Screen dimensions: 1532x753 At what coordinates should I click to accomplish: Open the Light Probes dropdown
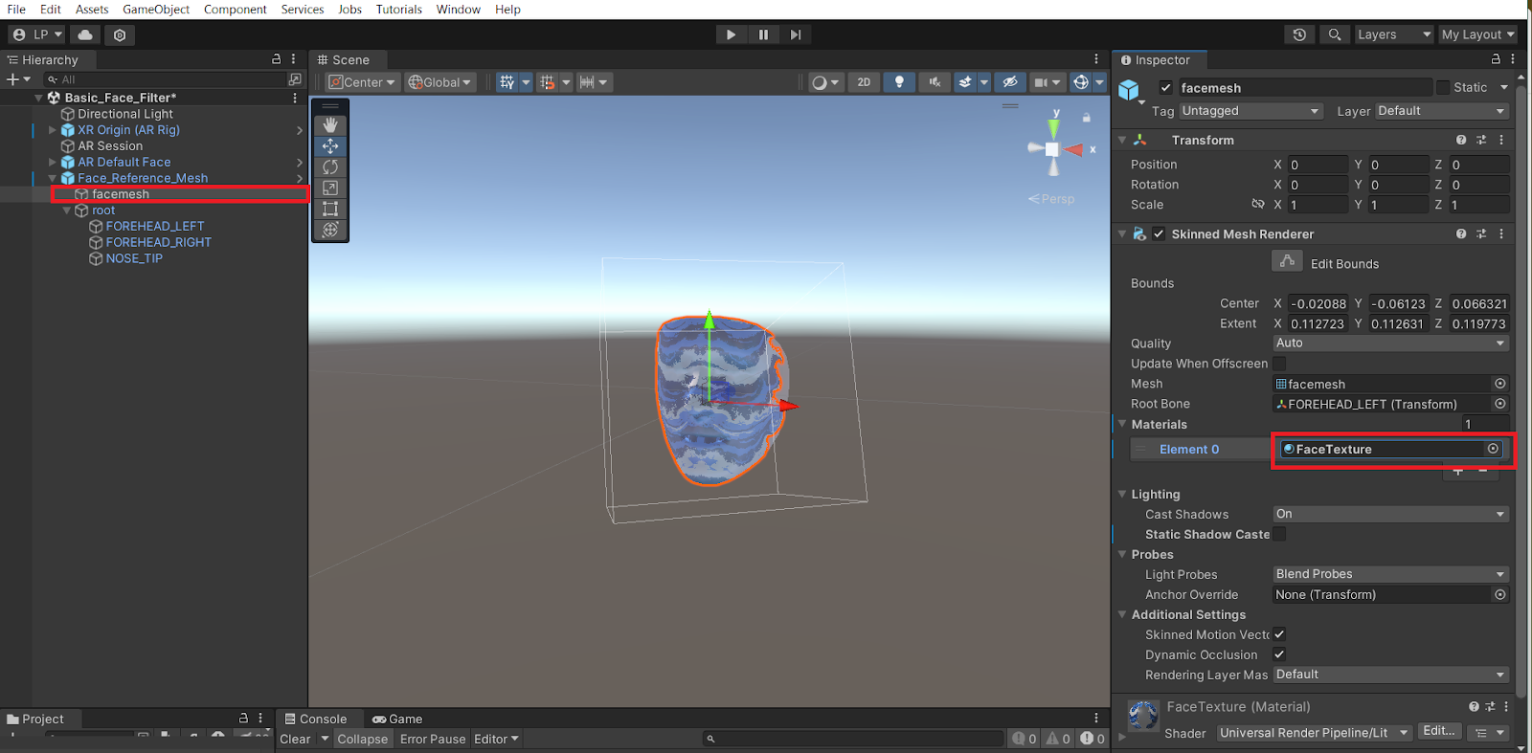[x=1390, y=574]
